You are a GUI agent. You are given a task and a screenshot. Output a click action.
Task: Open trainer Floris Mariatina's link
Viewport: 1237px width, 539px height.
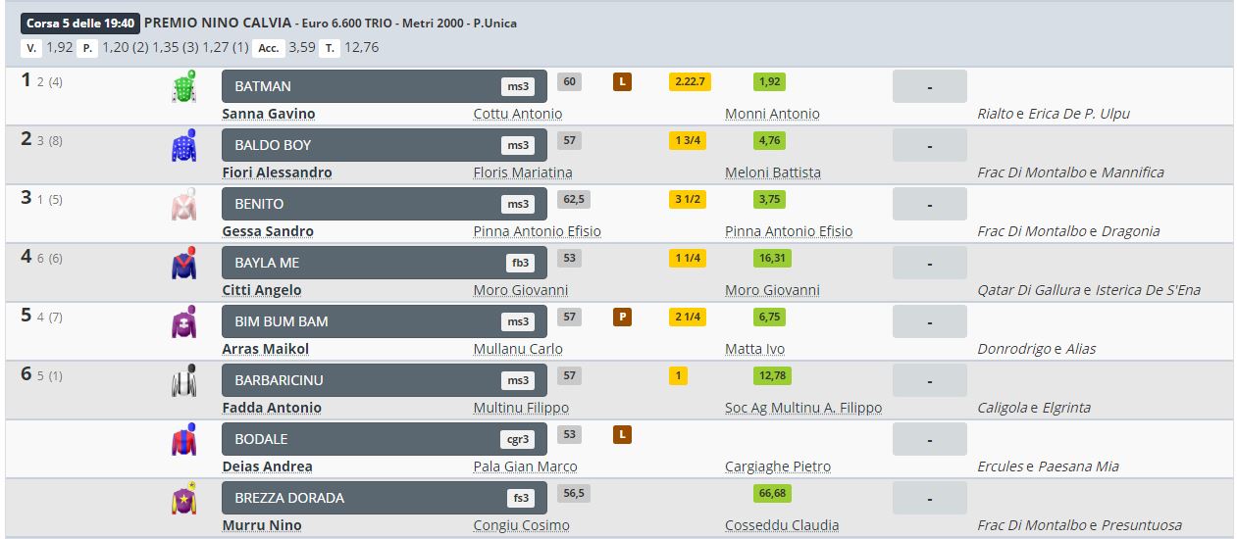point(523,172)
